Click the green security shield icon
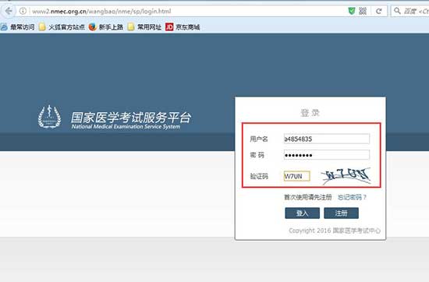This screenshot has width=429, height=282. 352,11
